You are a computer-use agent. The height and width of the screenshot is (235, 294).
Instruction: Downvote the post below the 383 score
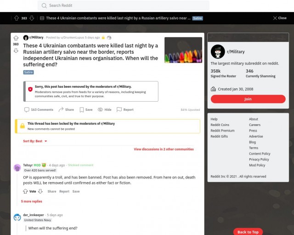16,51
